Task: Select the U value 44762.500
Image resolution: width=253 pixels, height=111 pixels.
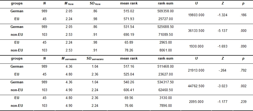Action: point(196,86)
